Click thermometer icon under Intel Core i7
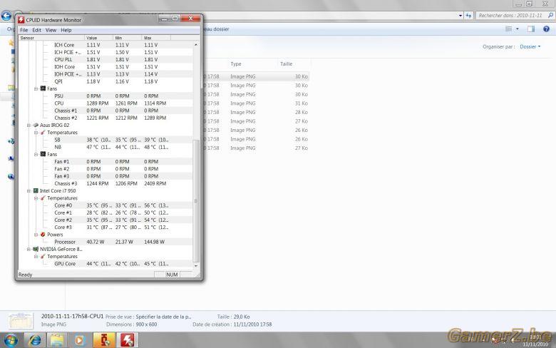556x348 pixels. 43,198
